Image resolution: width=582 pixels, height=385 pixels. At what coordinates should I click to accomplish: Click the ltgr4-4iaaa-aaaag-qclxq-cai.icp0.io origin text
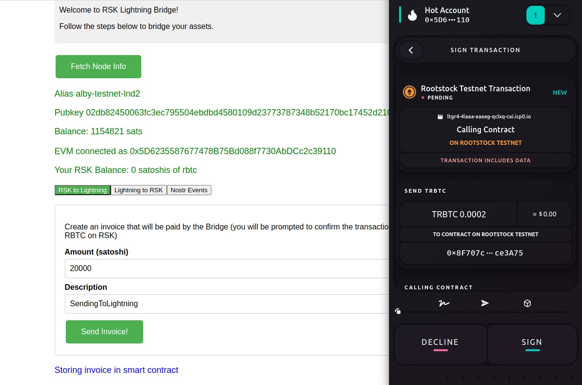click(490, 116)
